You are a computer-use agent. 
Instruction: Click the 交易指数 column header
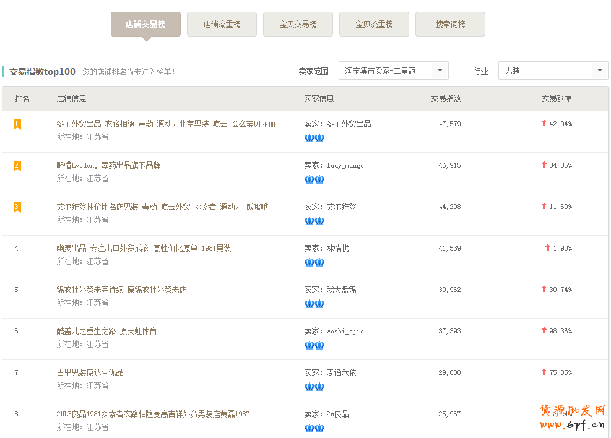click(446, 99)
